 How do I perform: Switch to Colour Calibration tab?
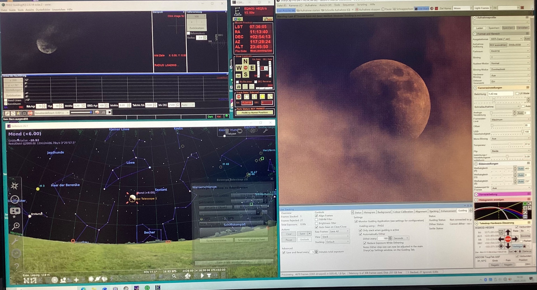pyautogui.click(x=403, y=212)
